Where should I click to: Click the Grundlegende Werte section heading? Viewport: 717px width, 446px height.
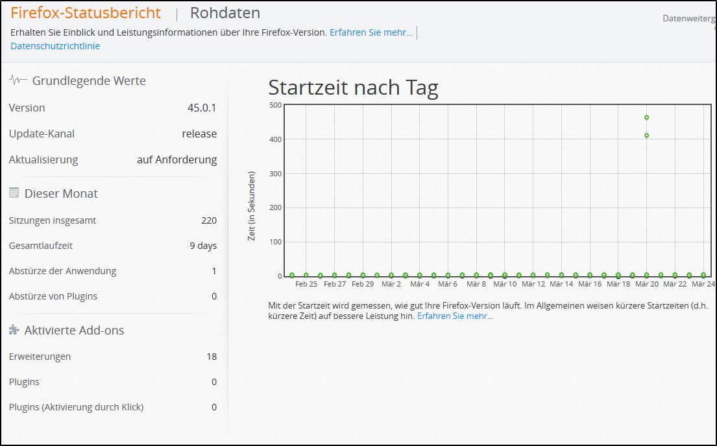(x=89, y=81)
